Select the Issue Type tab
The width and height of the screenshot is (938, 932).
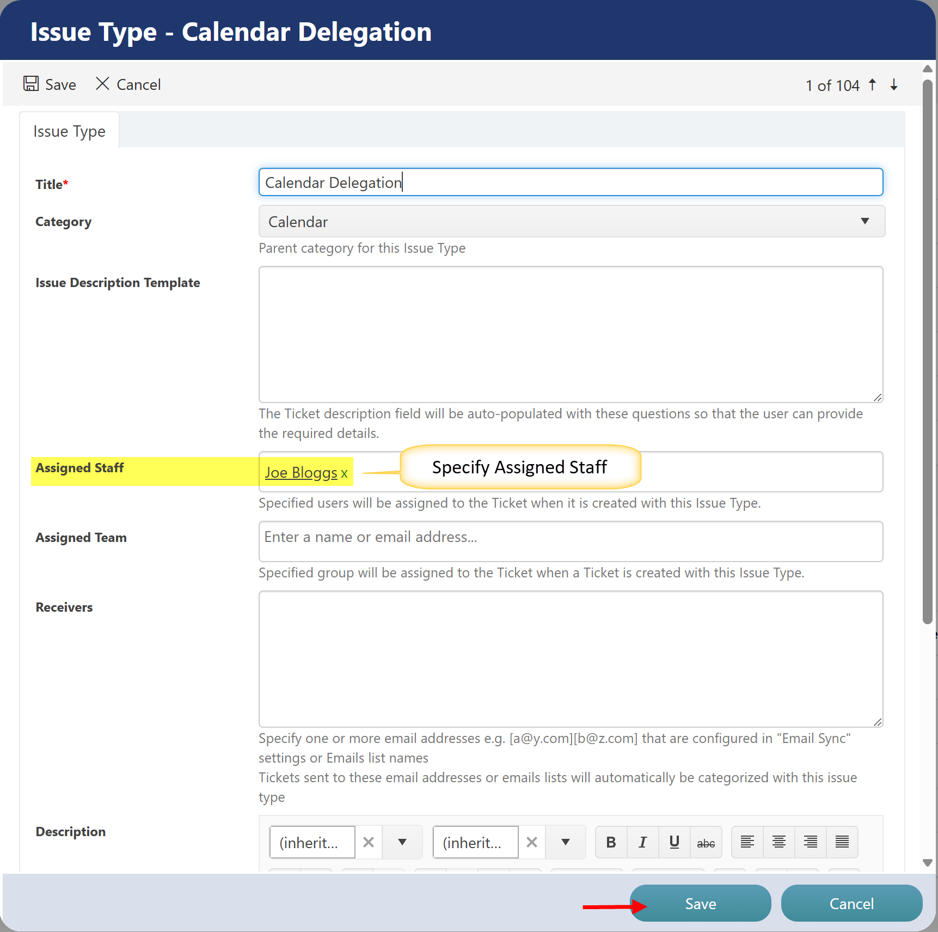[x=69, y=131]
